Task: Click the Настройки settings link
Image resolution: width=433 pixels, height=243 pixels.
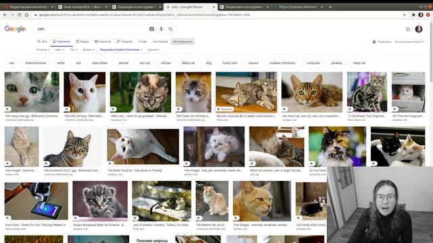Action: tap(160, 42)
